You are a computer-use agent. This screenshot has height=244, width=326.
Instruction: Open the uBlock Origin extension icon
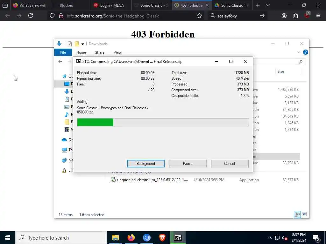pos(307,15)
